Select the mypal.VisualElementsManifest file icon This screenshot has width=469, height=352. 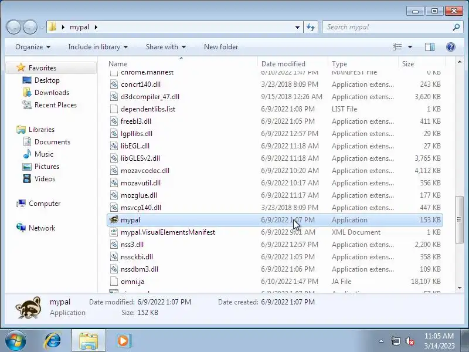click(114, 232)
